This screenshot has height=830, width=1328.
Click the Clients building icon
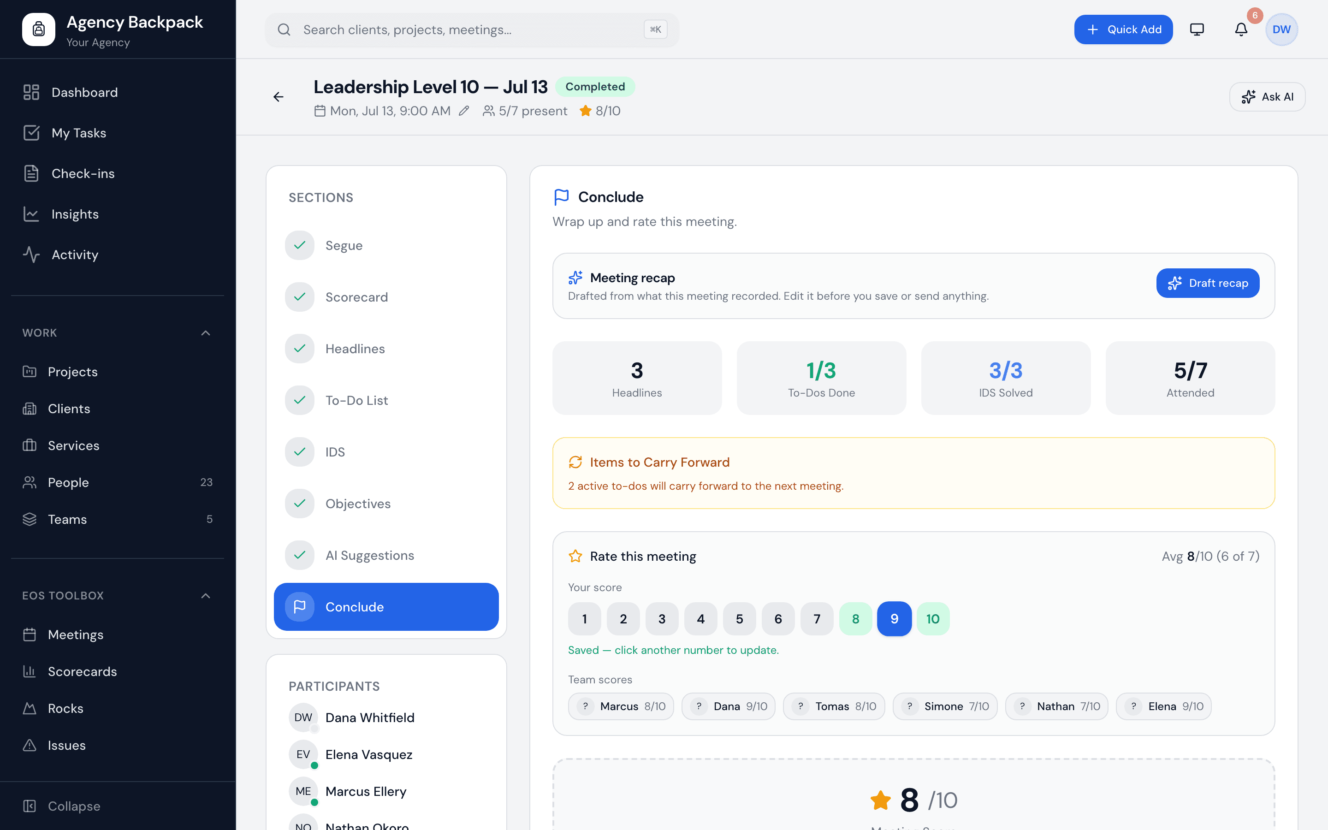point(30,409)
